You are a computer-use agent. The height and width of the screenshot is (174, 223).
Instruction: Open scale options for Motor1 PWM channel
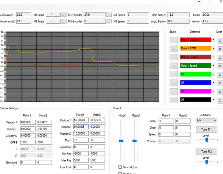[x=173, y=49]
